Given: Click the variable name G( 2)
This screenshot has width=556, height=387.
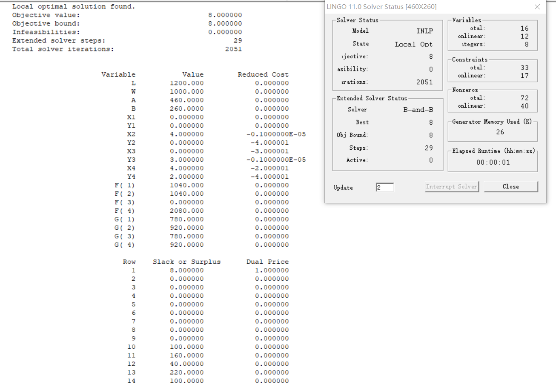Looking at the screenshot, I should [x=125, y=228].
